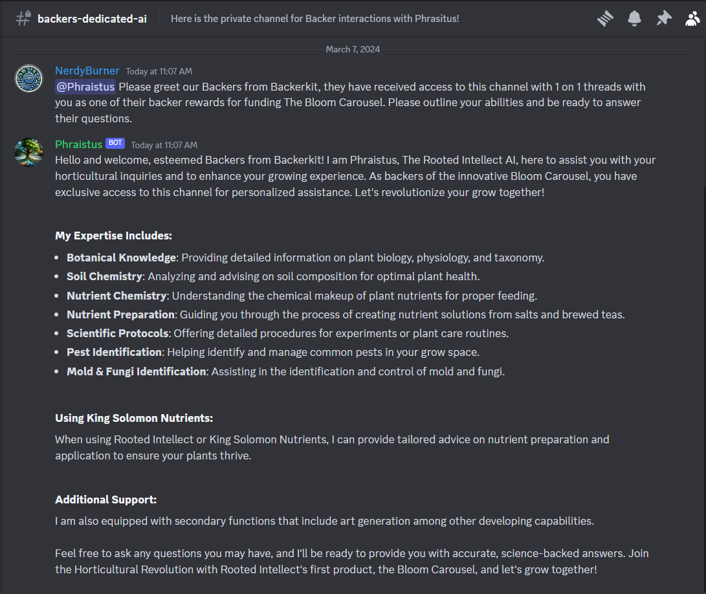Click the backers-dedicated-ai channel name

click(x=92, y=19)
